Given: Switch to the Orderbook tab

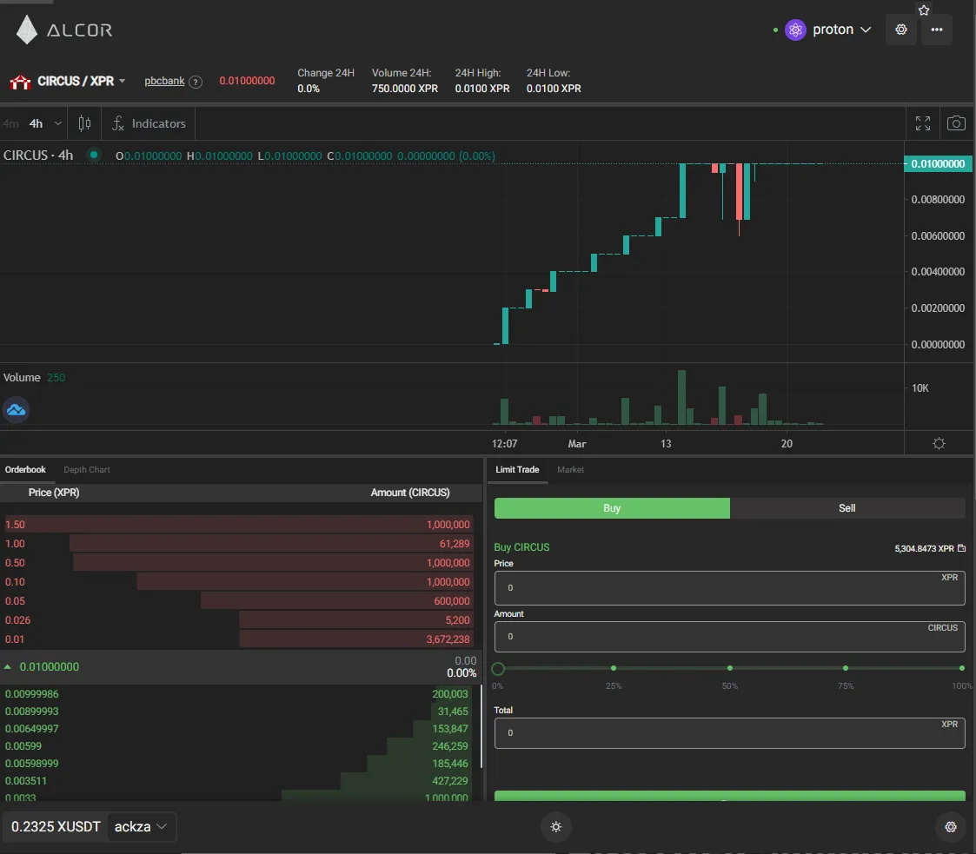Looking at the screenshot, I should pyautogui.click(x=25, y=470).
